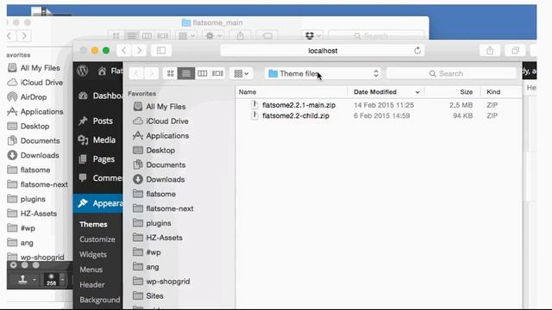
Task: Switch file dialog to cover flow view
Action: point(217,73)
